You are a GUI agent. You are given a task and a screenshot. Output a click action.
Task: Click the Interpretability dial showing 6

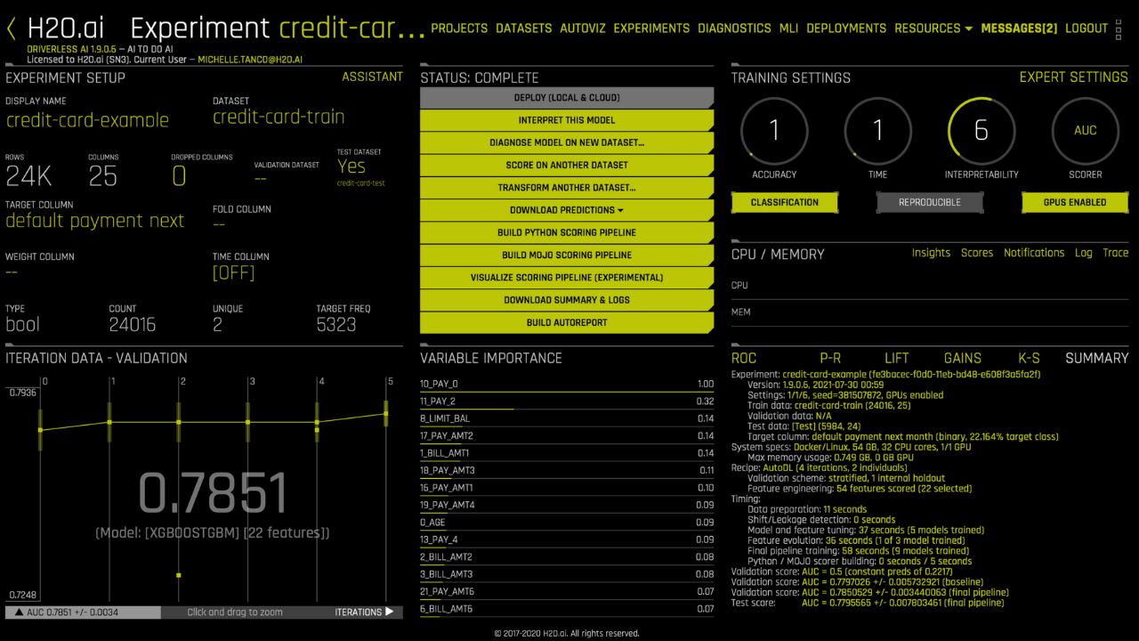coord(981,131)
